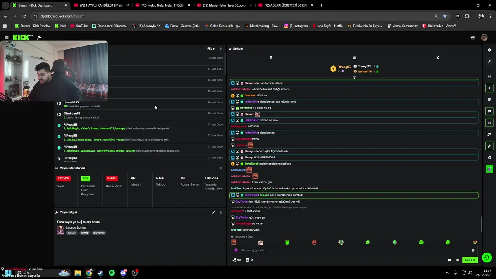This screenshot has width=496, height=279.
Task: Open Steam from taskbar
Action: (x=100, y=273)
